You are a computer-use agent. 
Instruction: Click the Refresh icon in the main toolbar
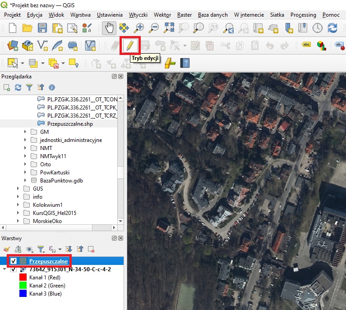click(x=333, y=28)
